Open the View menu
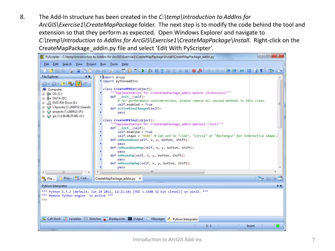 tap(79, 64)
